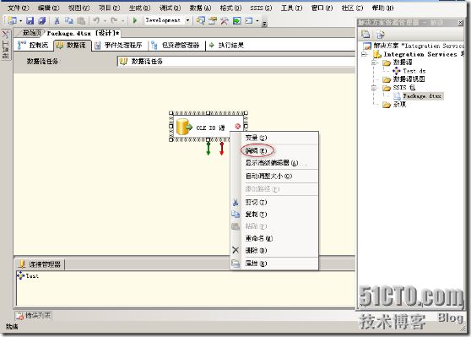Click the New Project toolbar icon
The image size is (471, 337).
click(13, 20)
